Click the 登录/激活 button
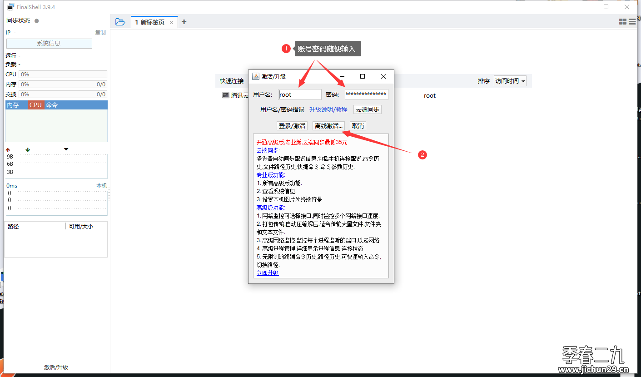This screenshot has height=377, width=641. coord(292,126)
